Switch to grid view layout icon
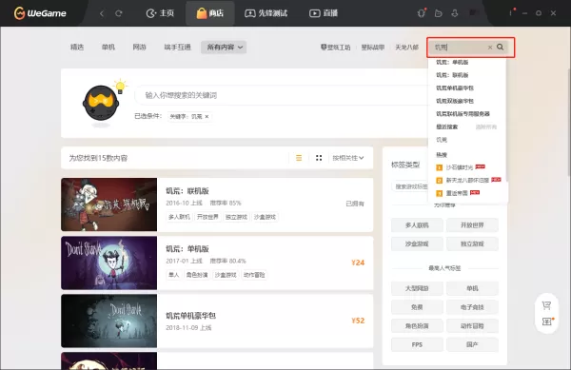This screenshot has height=370, width=571. [319, 158]
